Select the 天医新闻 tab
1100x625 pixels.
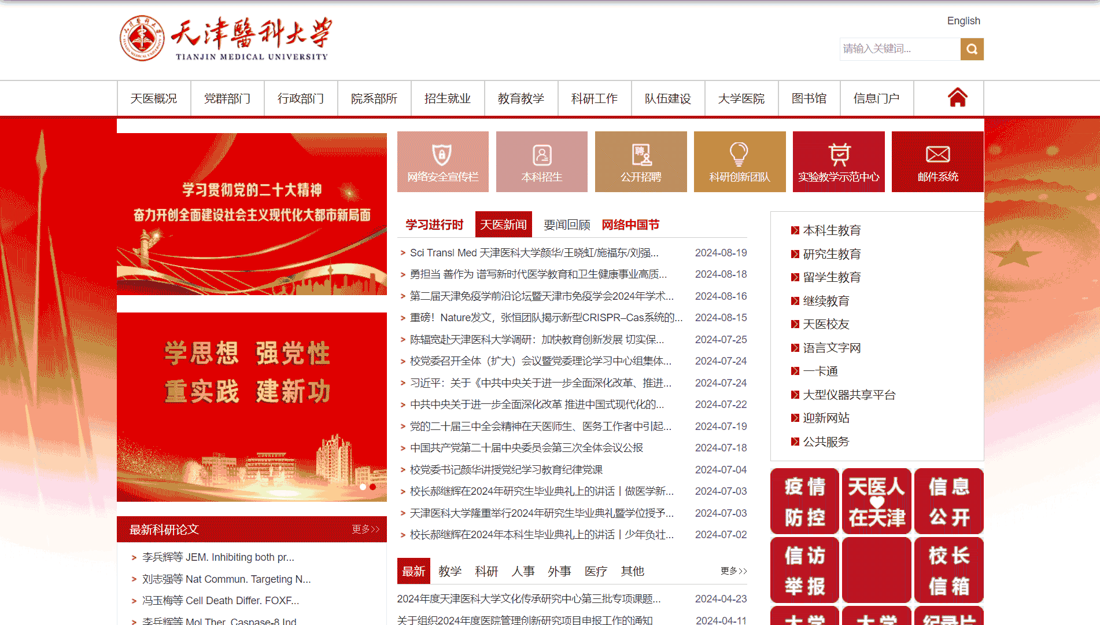point(504,225)
